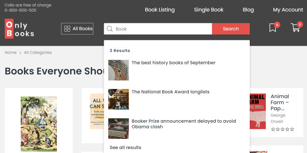The width and height of the screenshot is (307, 153).
Task: Open the Animal Farm book cover
Action: click(258, 111)
